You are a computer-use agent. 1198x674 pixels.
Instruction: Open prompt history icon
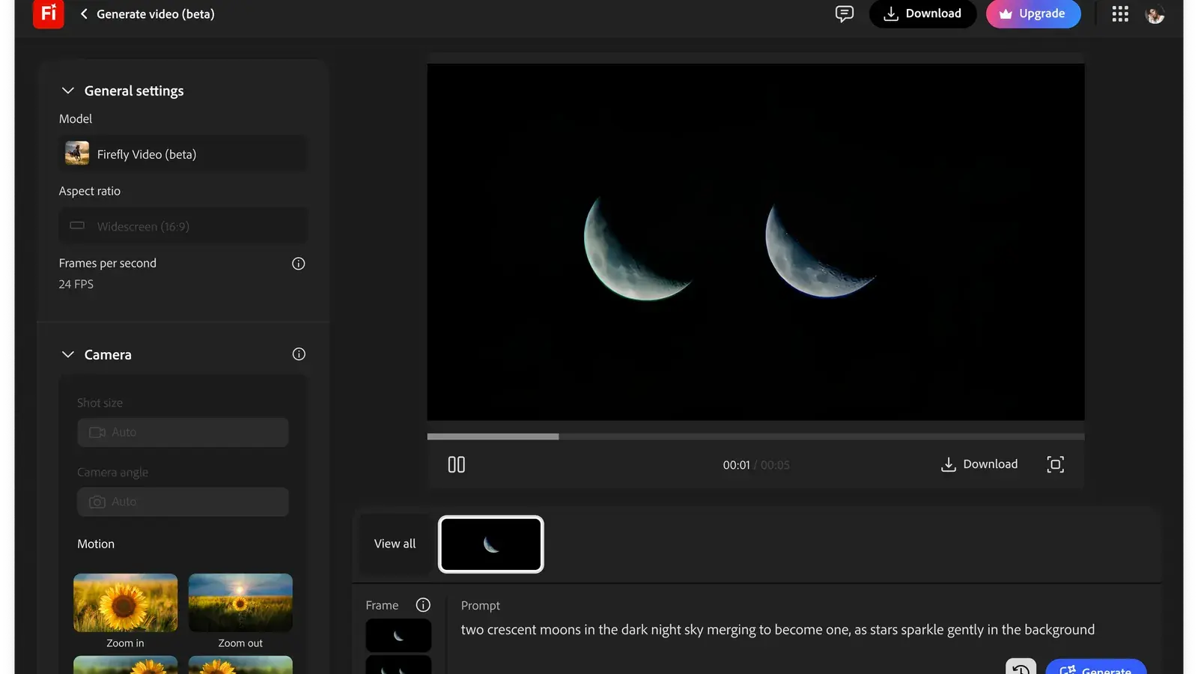click(x=1021, y=667)
